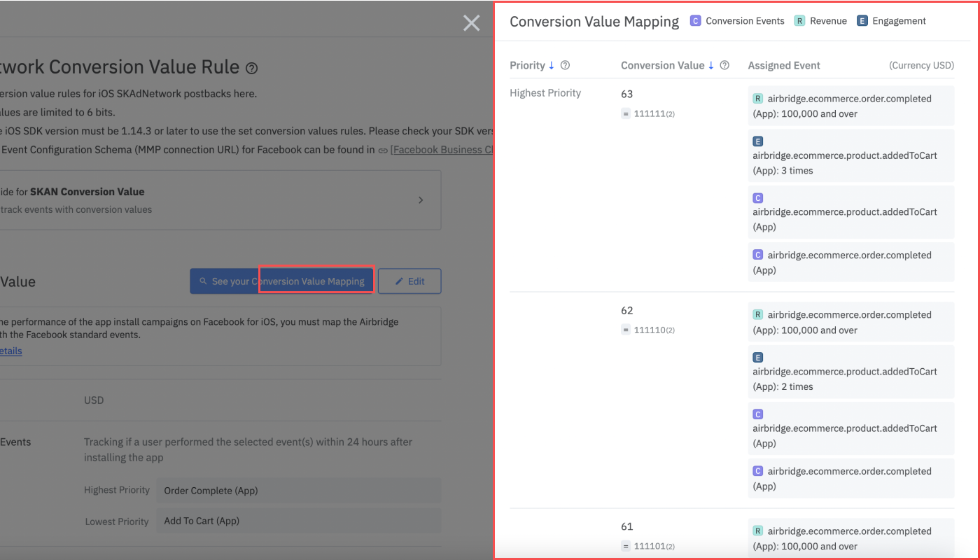Click See your Conversion Value Mapping button
This screenshot has width=980, height=560.
pos(282,281)
